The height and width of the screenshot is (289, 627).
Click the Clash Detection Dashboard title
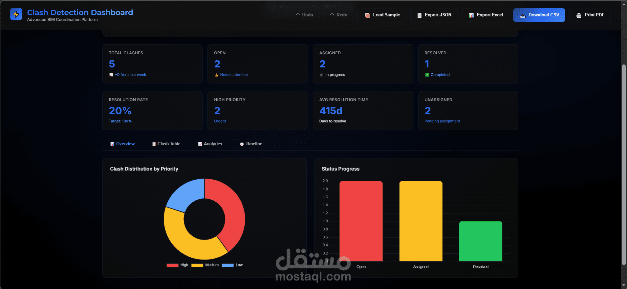pos(80,12)
